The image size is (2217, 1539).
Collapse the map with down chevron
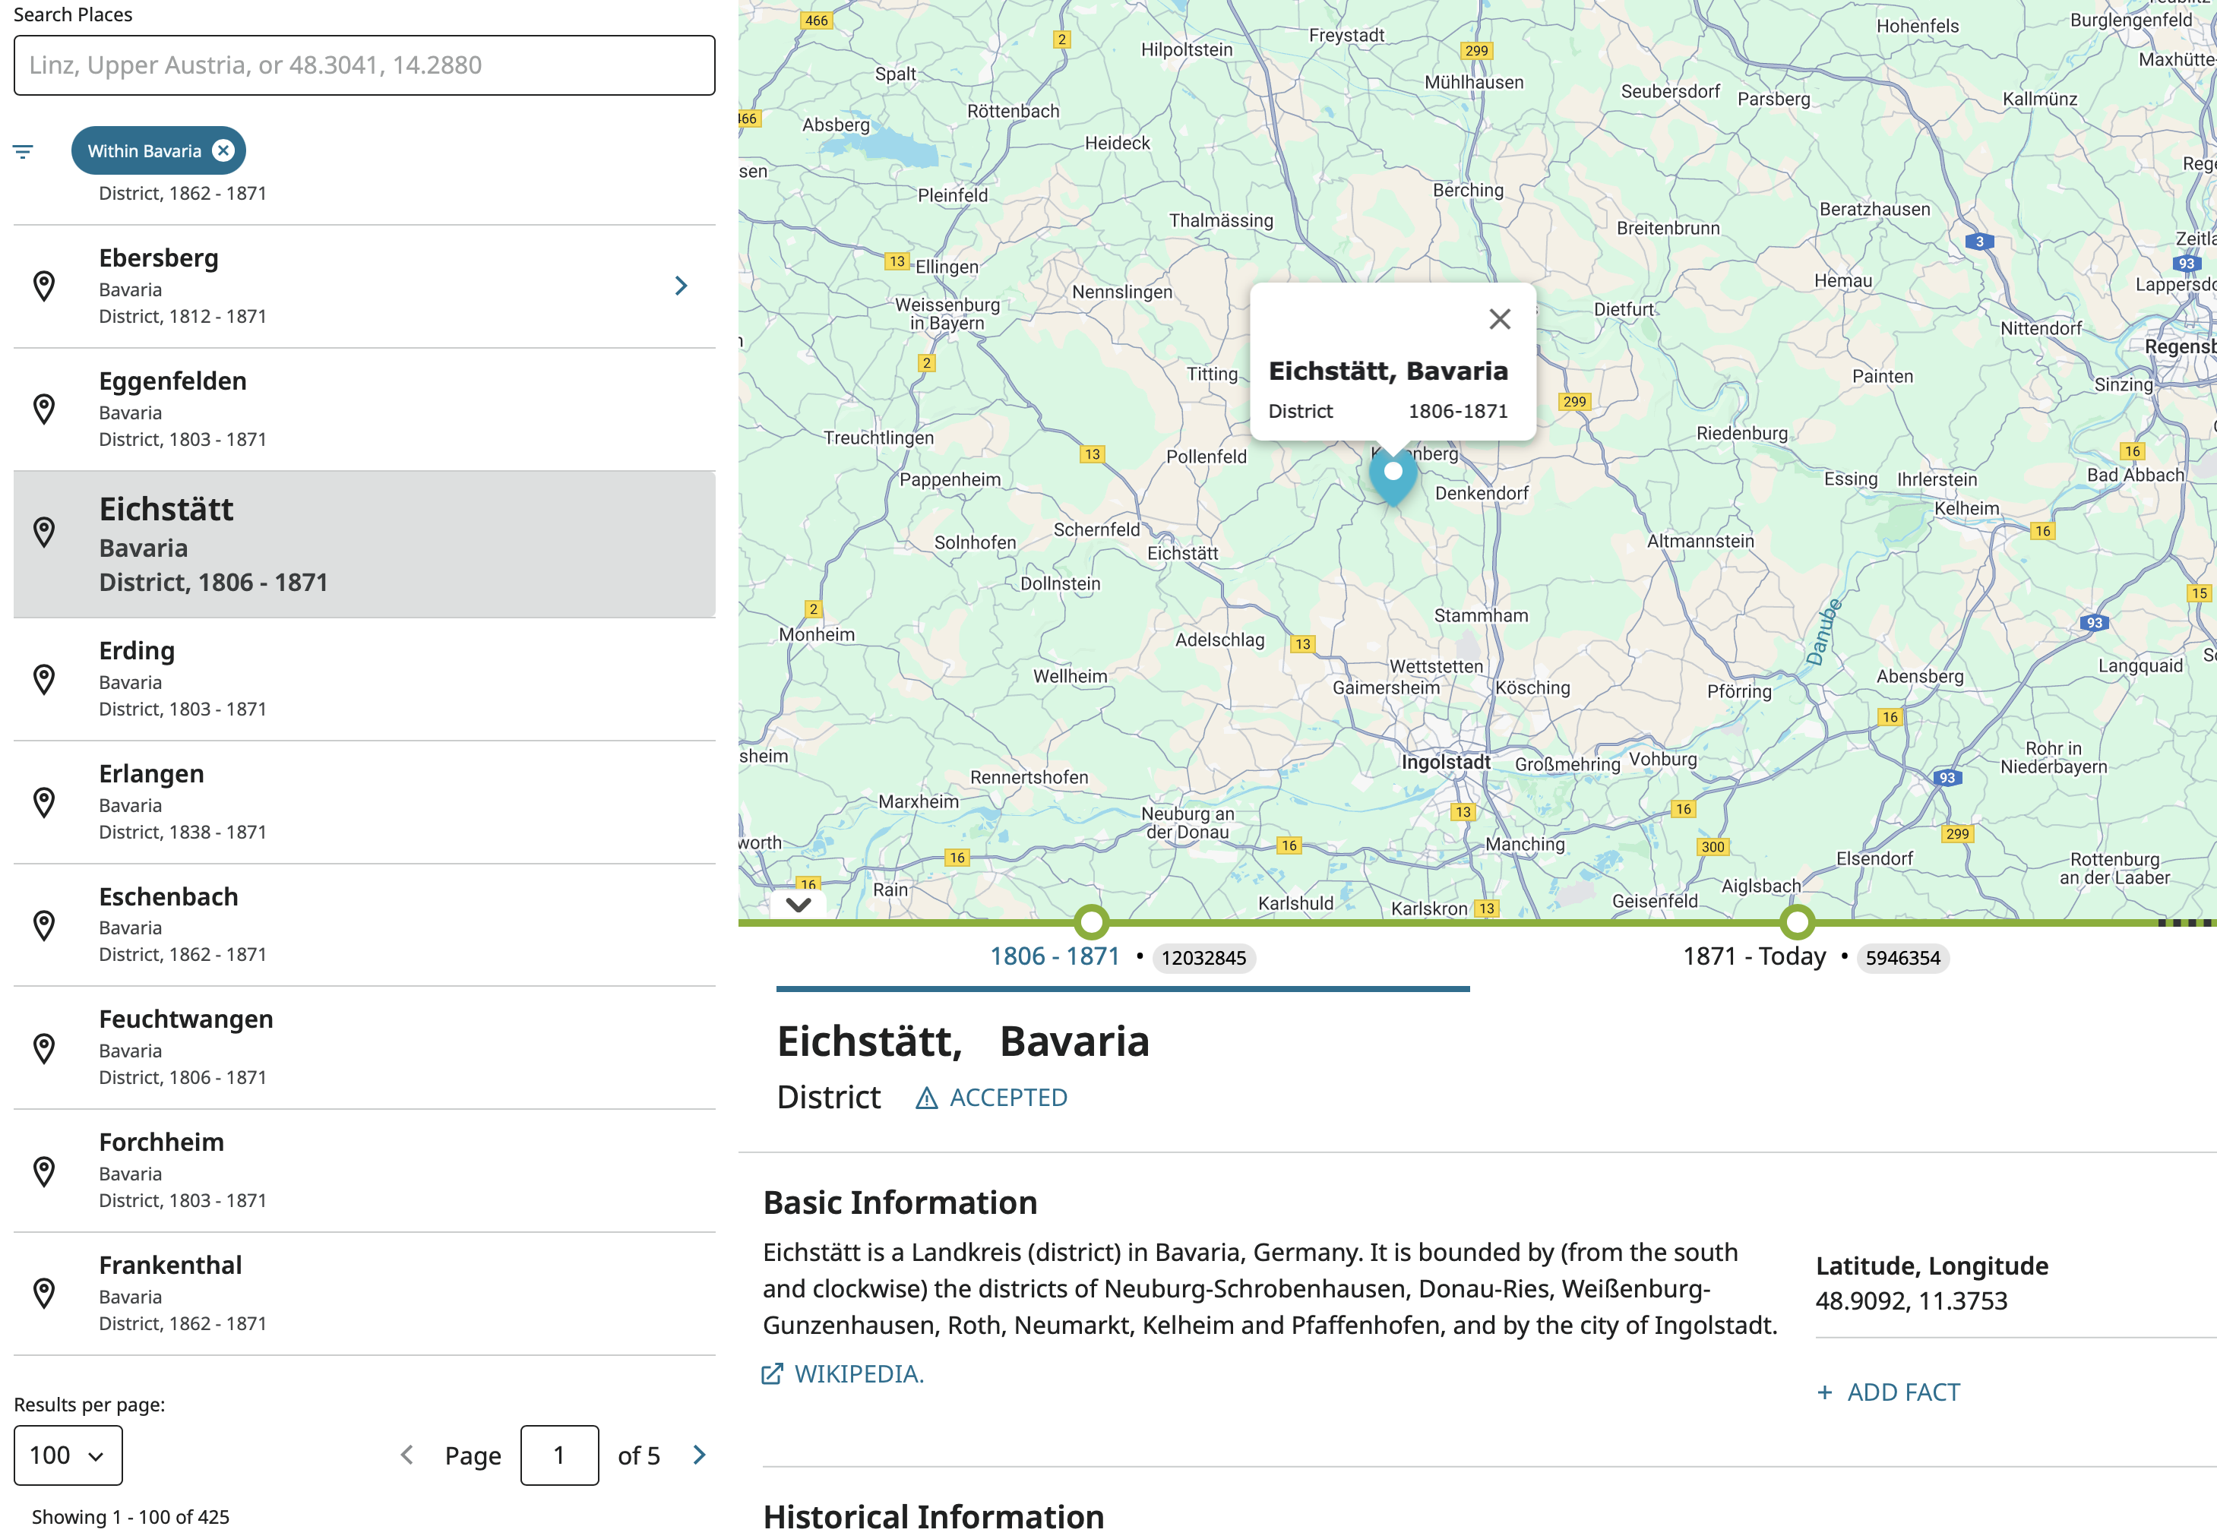pos(798,905)
